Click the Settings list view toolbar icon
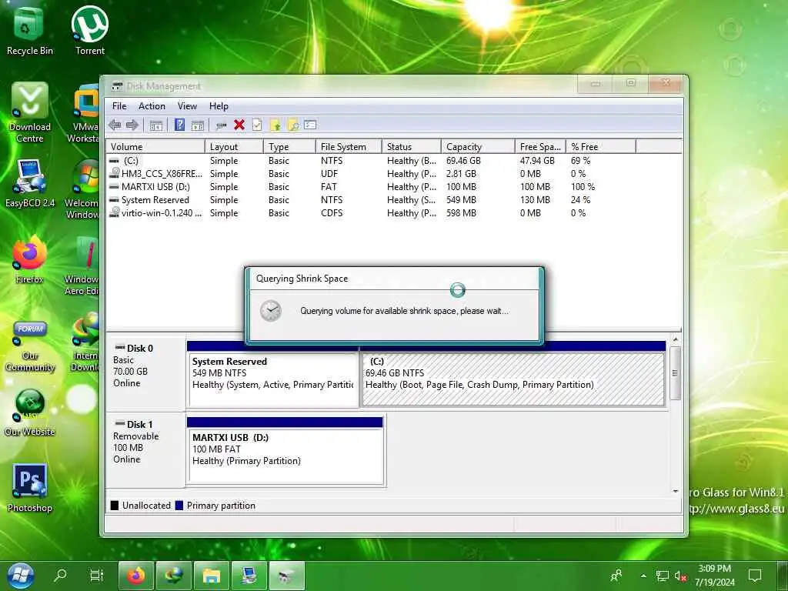788x591 pixels. point(310,125)
